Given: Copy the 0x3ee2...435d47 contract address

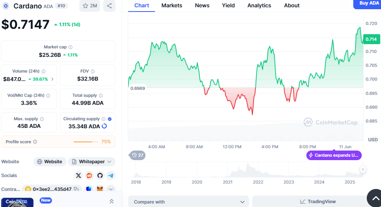Looking at the screenshot, I should (x=76, y=189).
